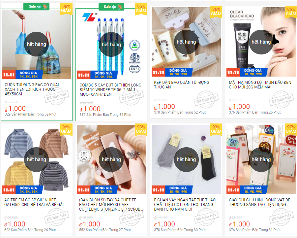Screen dimensions: 297x238
Task: Click 'Sale xịn' badge on garbage bag item
Action: pyautogui.click(x=36, y=7)
